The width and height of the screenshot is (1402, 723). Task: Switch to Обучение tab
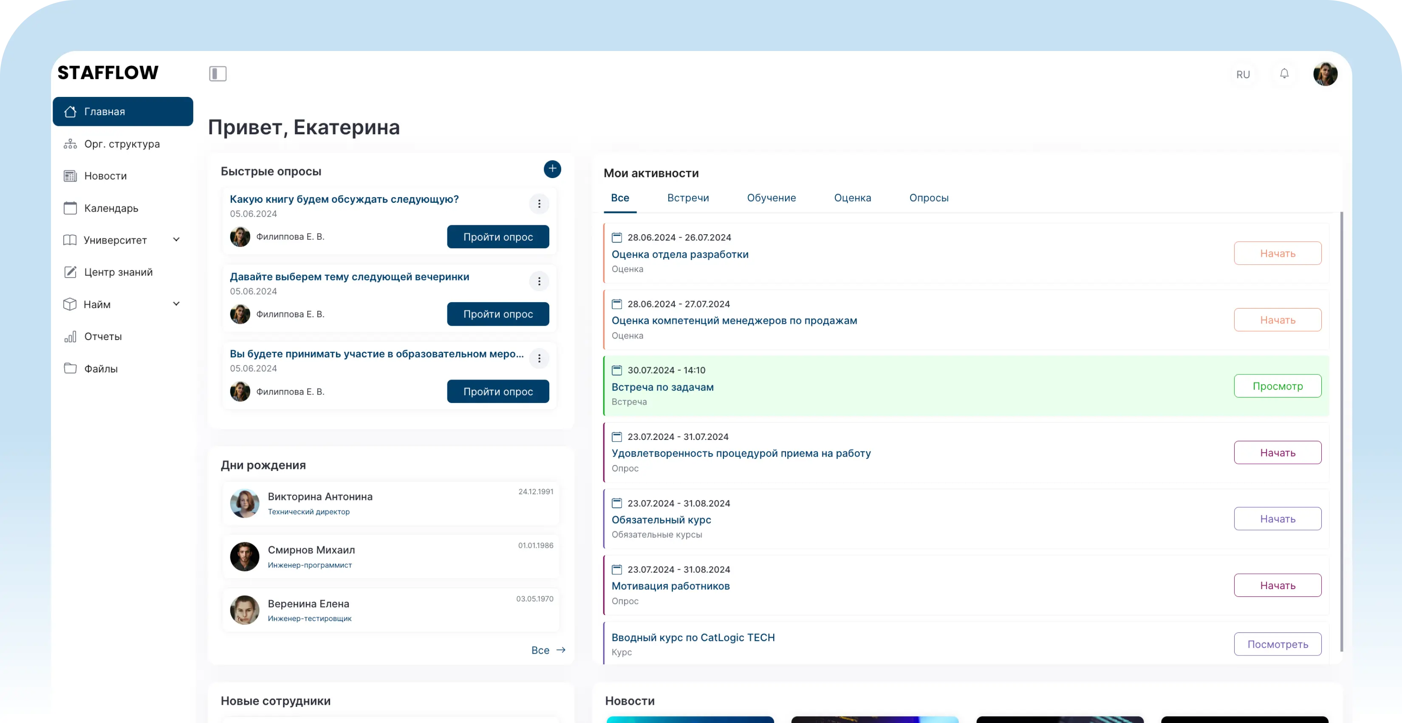pos(771,198)
